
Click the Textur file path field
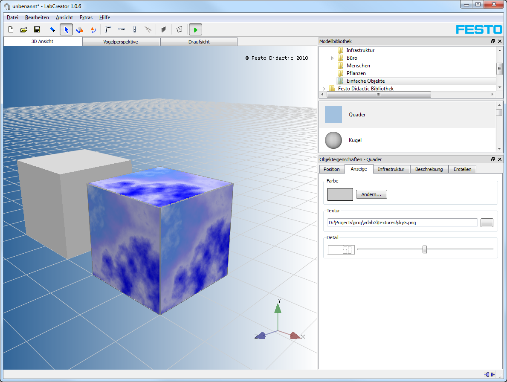point(403,223)
